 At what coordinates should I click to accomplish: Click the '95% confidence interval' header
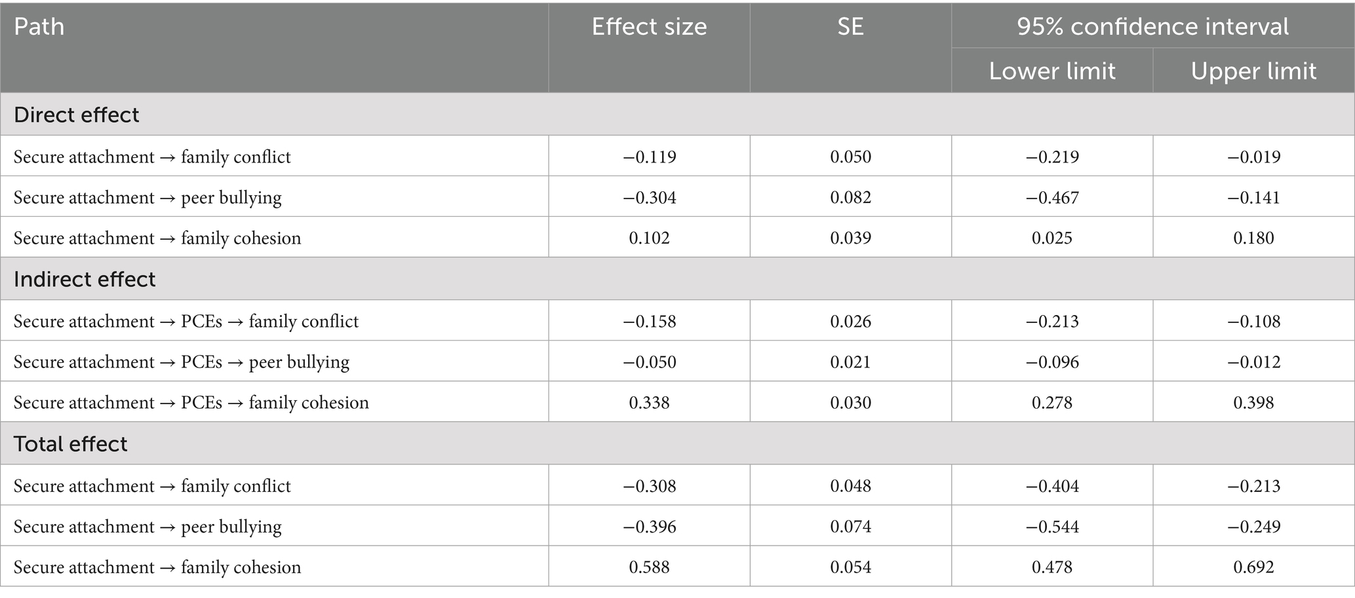(x=1152, y=27)
